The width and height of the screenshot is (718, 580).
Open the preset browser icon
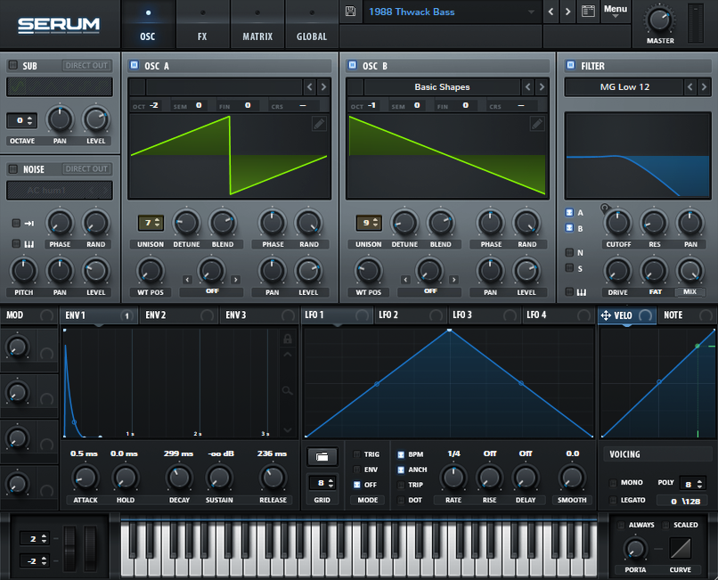587,12
